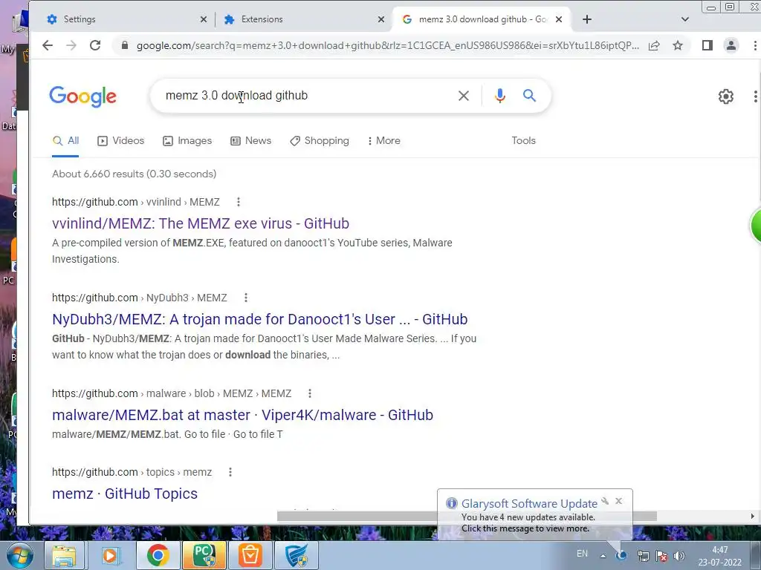Open the Chrome profile avatar
Image resolution: width=761 pixels, height=570 pixels.
pyautogui.click(x=731, y=45)
